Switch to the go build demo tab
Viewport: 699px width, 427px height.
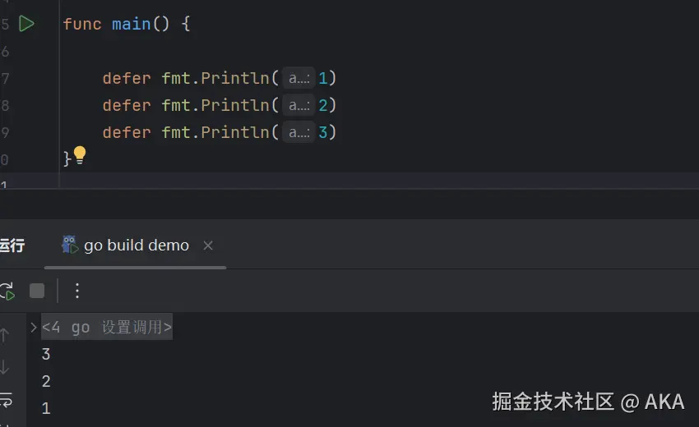137,246
